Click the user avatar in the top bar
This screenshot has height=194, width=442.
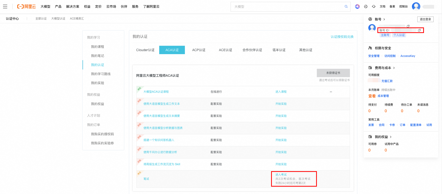pyautogui.click(x=416, y=6)
